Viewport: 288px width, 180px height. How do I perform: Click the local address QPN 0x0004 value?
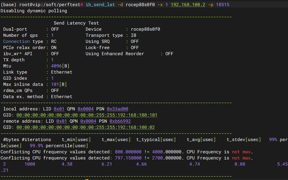[85, 109]
